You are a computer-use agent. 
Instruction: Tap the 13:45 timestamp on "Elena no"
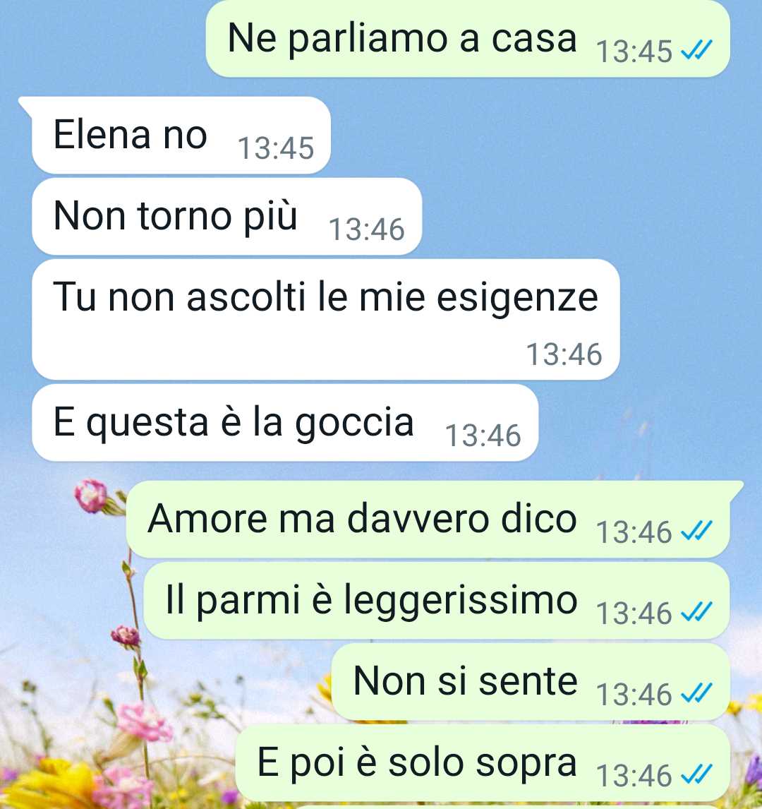click(275, 148)
